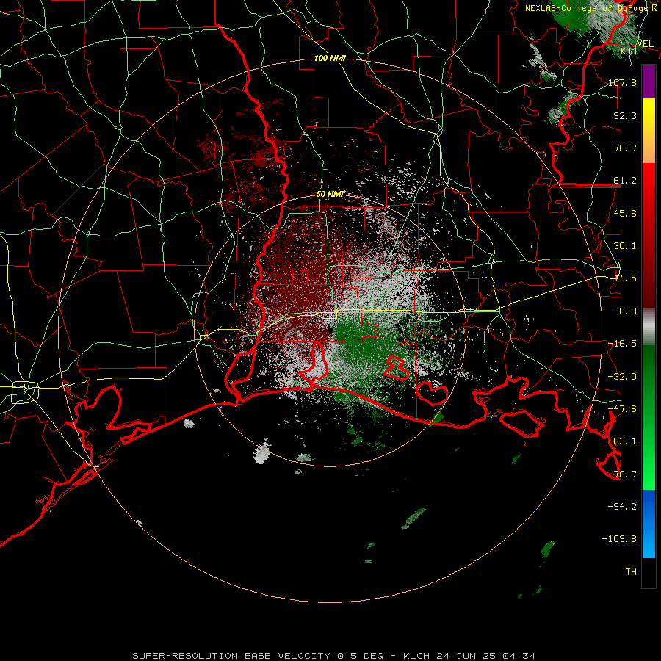This screenshot has width=661, height=661.
Task: Click the "50 NMI" range ring label
Action: [330, 195]
